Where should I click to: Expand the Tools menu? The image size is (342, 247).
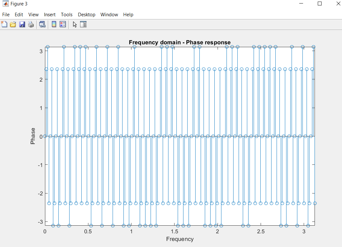click(x=67, y=15)
